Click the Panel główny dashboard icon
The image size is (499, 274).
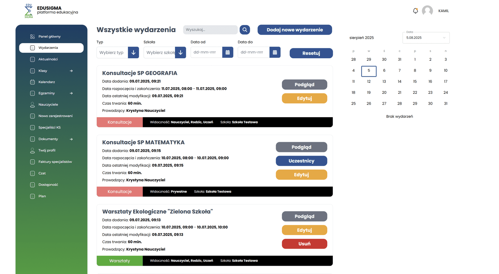tap(32, 36)
